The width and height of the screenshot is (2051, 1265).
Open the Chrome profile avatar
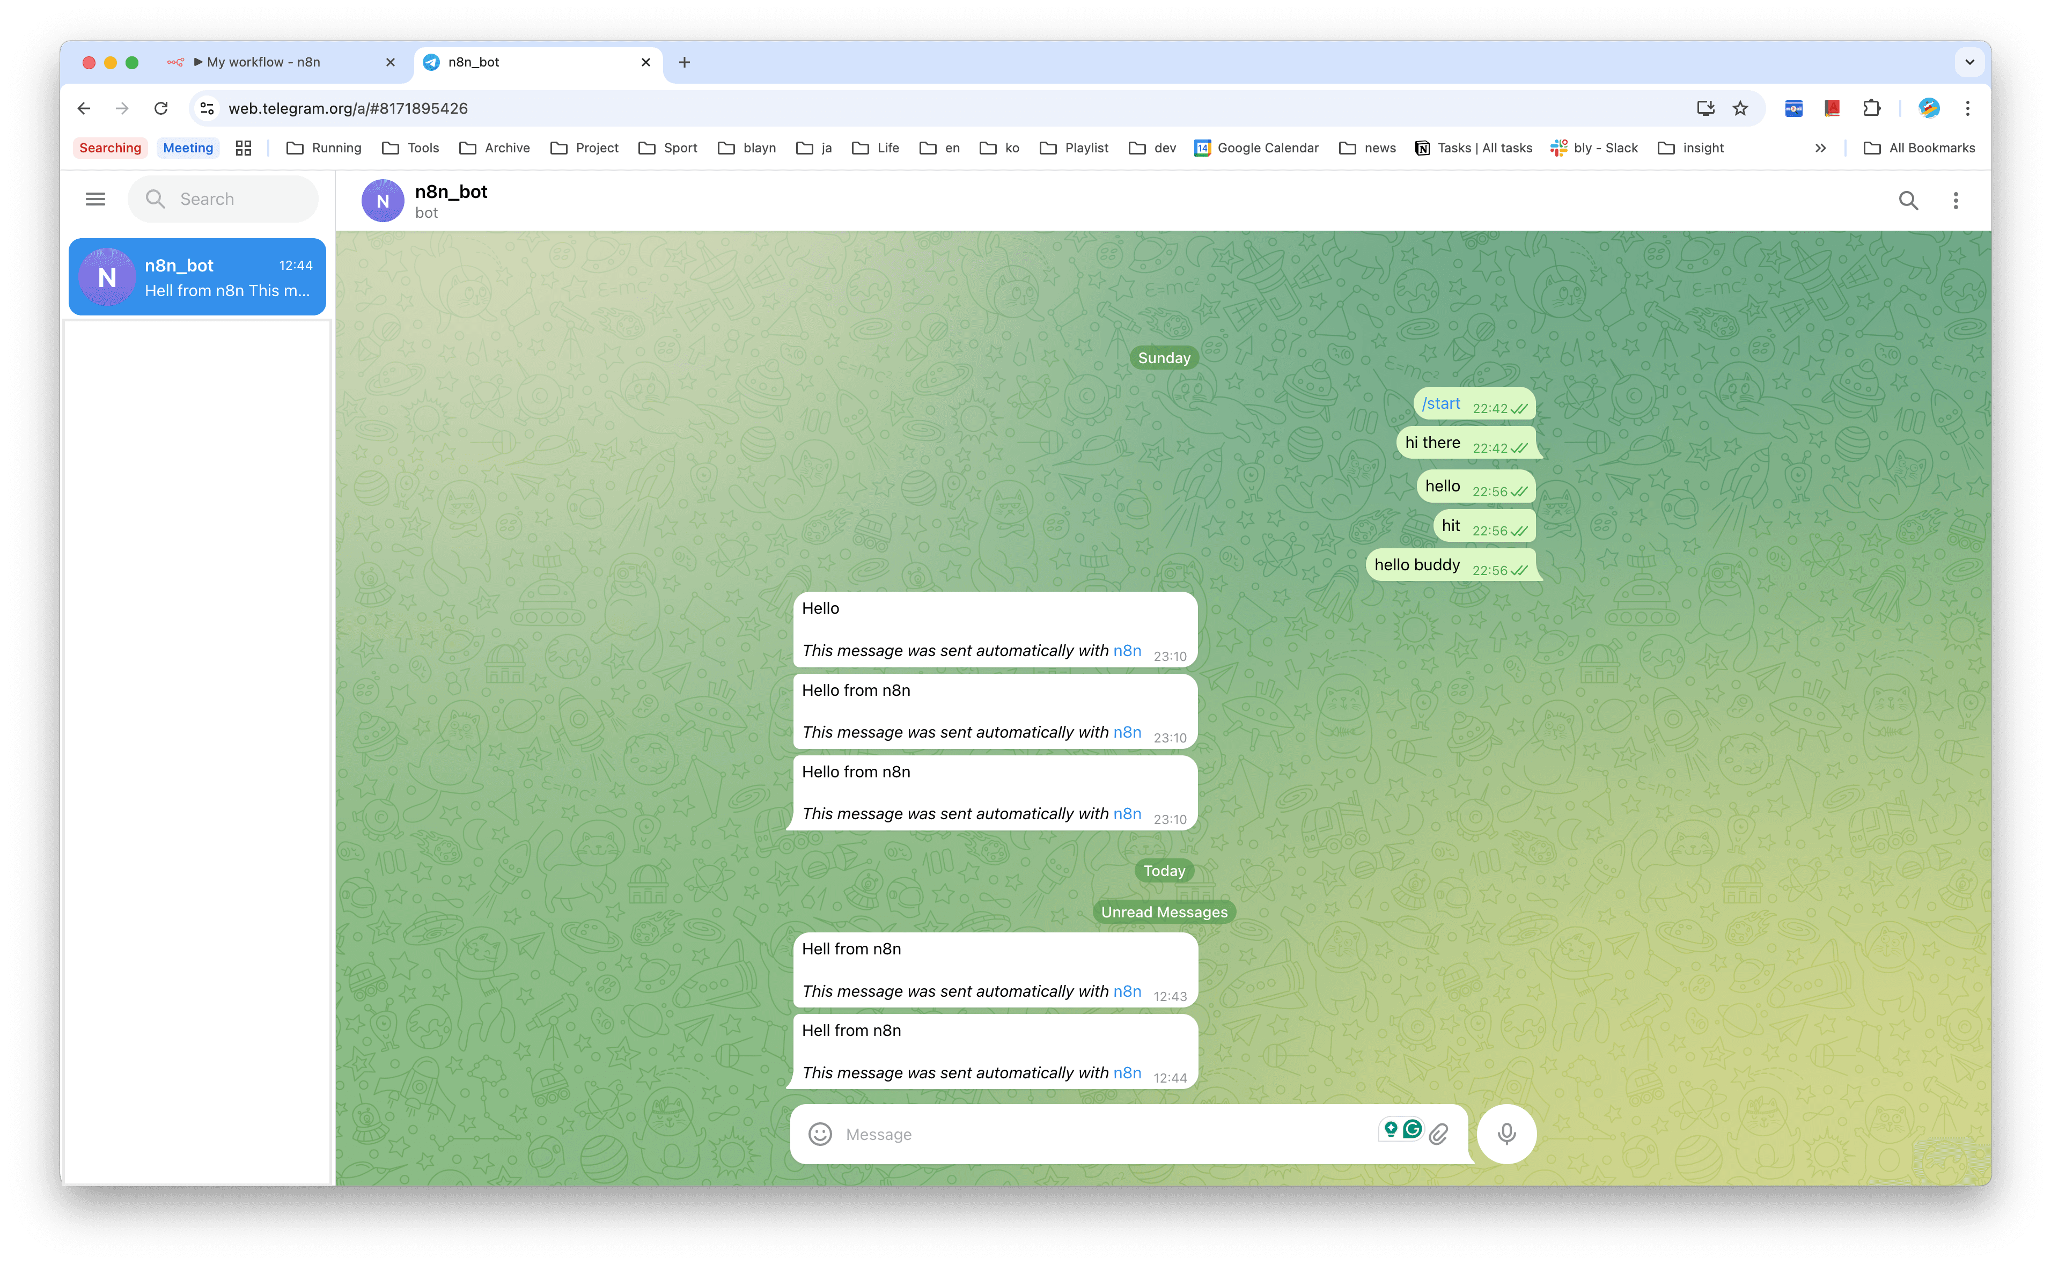1929,108
